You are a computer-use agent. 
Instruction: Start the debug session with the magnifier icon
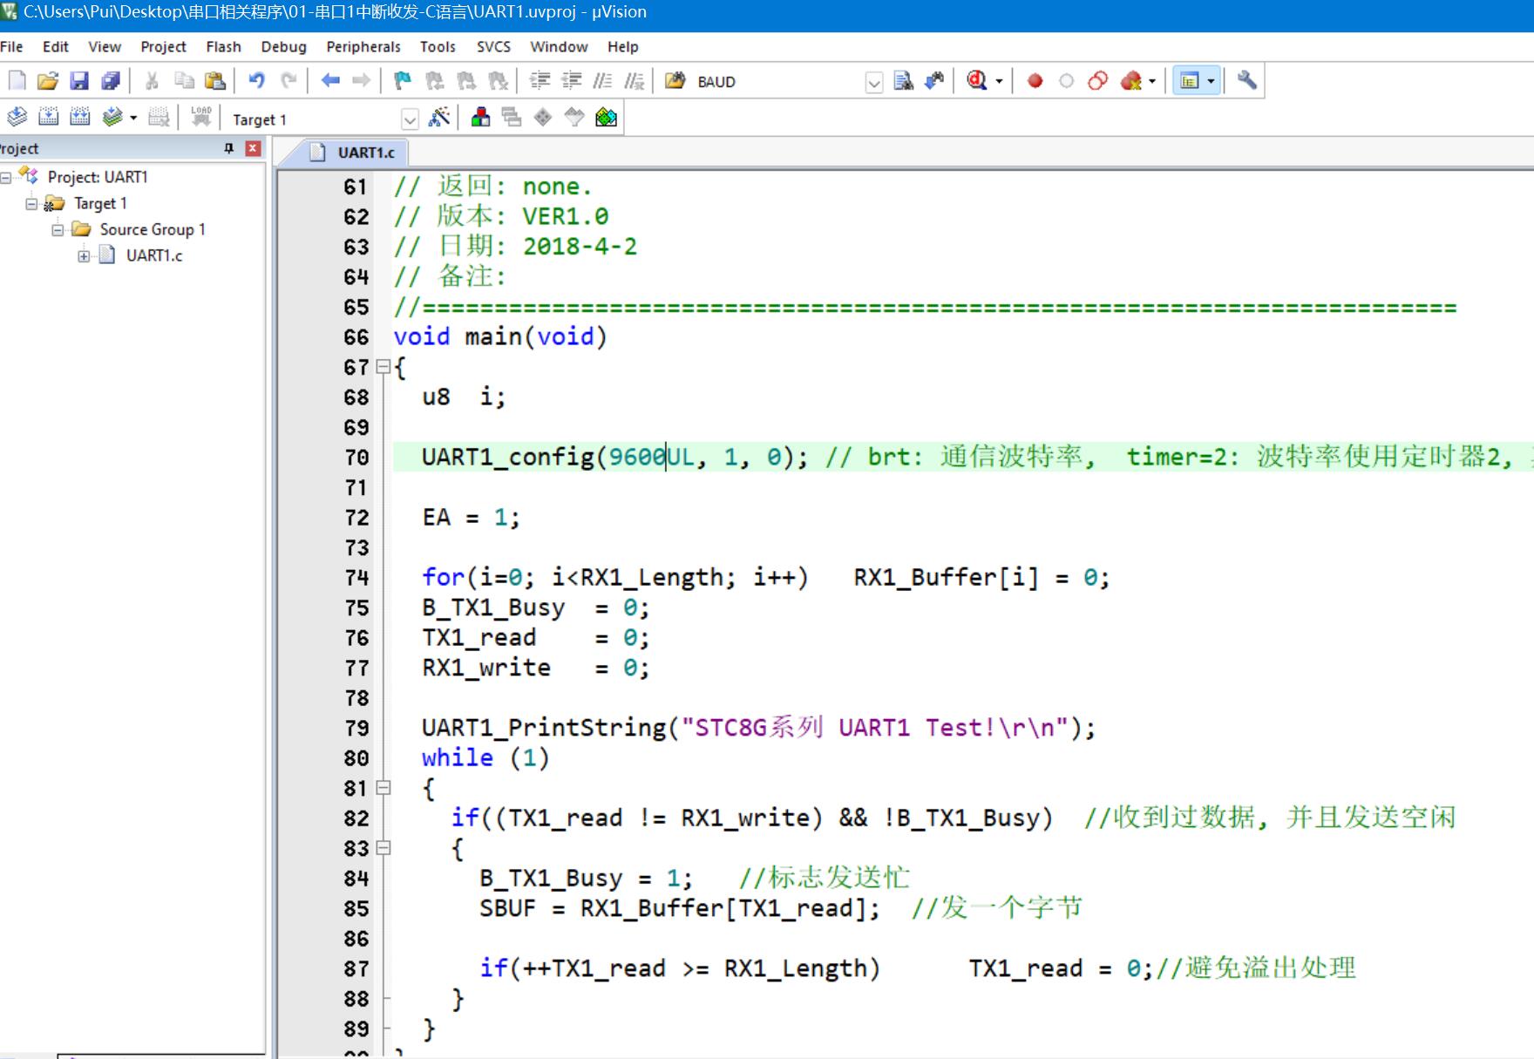click(x=977, y=81)
